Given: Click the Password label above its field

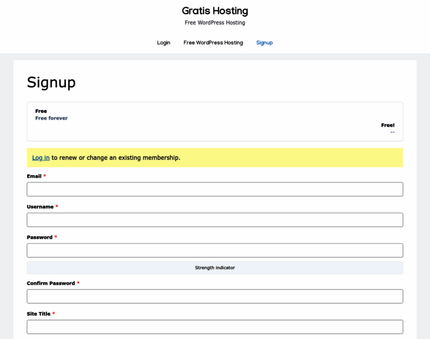Looking at the screenshot, I should [39, 237].
